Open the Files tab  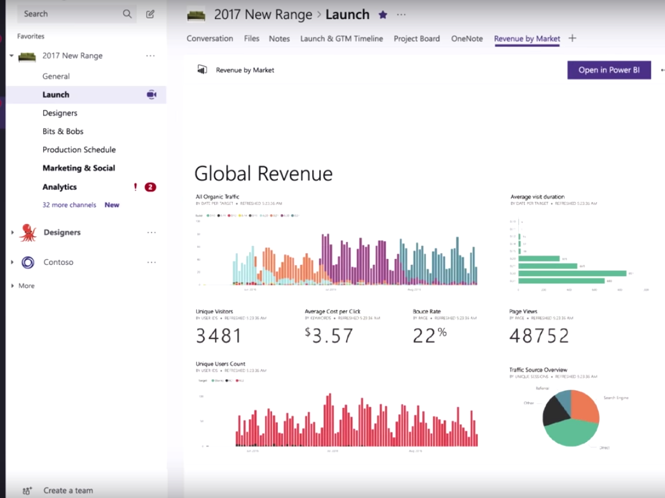(x=252, y=39)
